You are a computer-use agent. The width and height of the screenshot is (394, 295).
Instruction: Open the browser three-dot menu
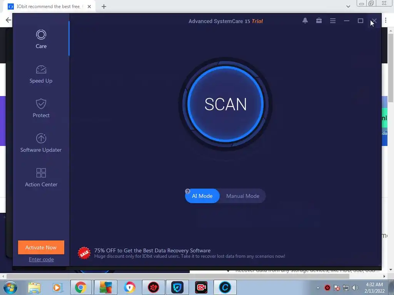click(386, 20)
